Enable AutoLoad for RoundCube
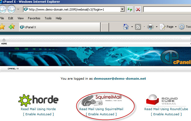Screen dimensions: 191x121 click(166, 114)
